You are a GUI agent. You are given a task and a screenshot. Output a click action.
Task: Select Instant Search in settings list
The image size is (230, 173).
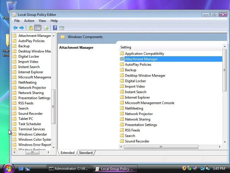coord(135,92)
